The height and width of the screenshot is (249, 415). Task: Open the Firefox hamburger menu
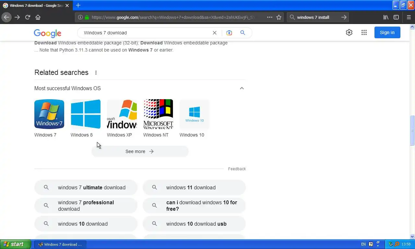(409, 17)
